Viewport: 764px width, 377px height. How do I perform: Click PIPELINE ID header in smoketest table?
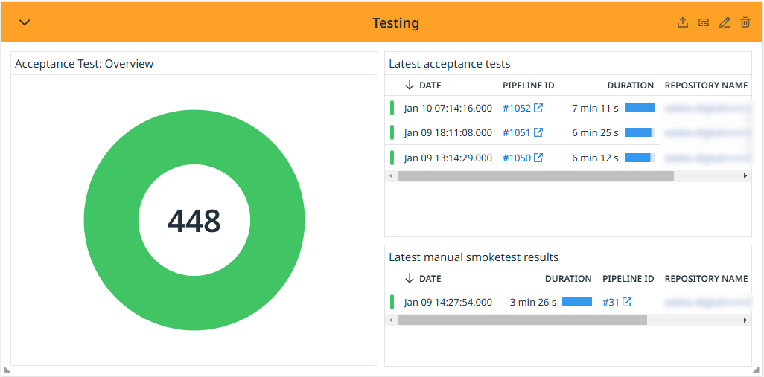click(x=628, y=279)
